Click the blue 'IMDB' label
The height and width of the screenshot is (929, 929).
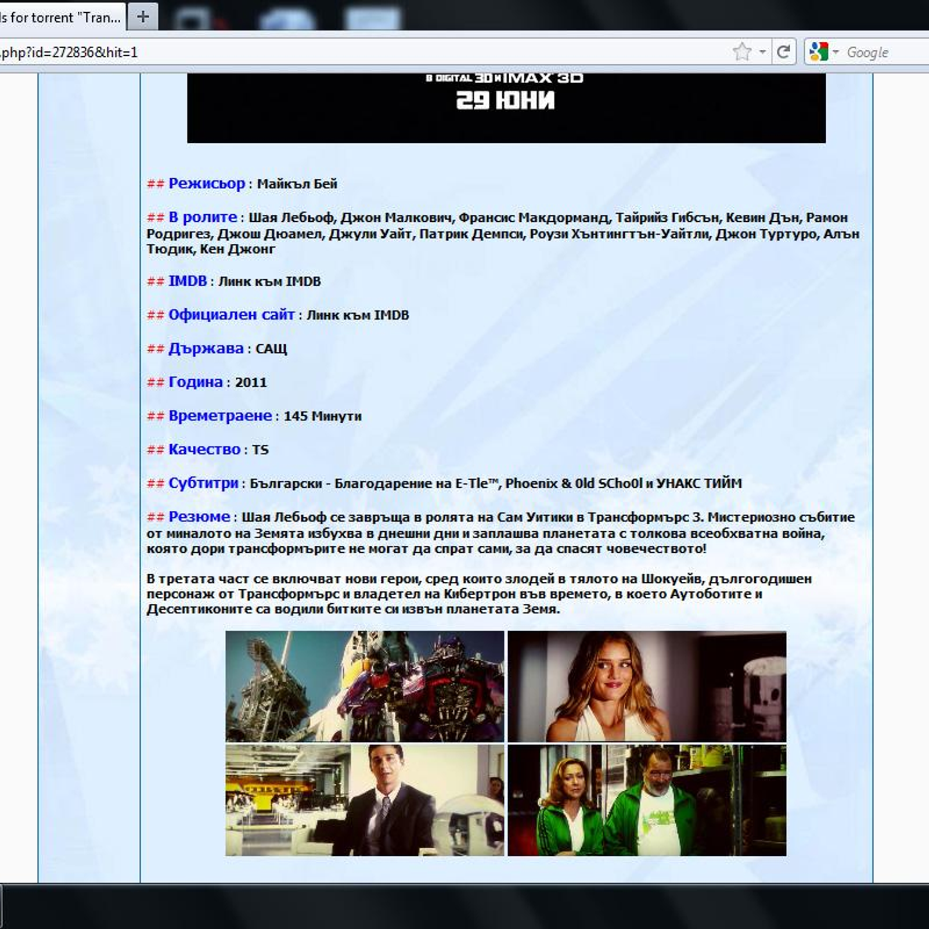188,281
